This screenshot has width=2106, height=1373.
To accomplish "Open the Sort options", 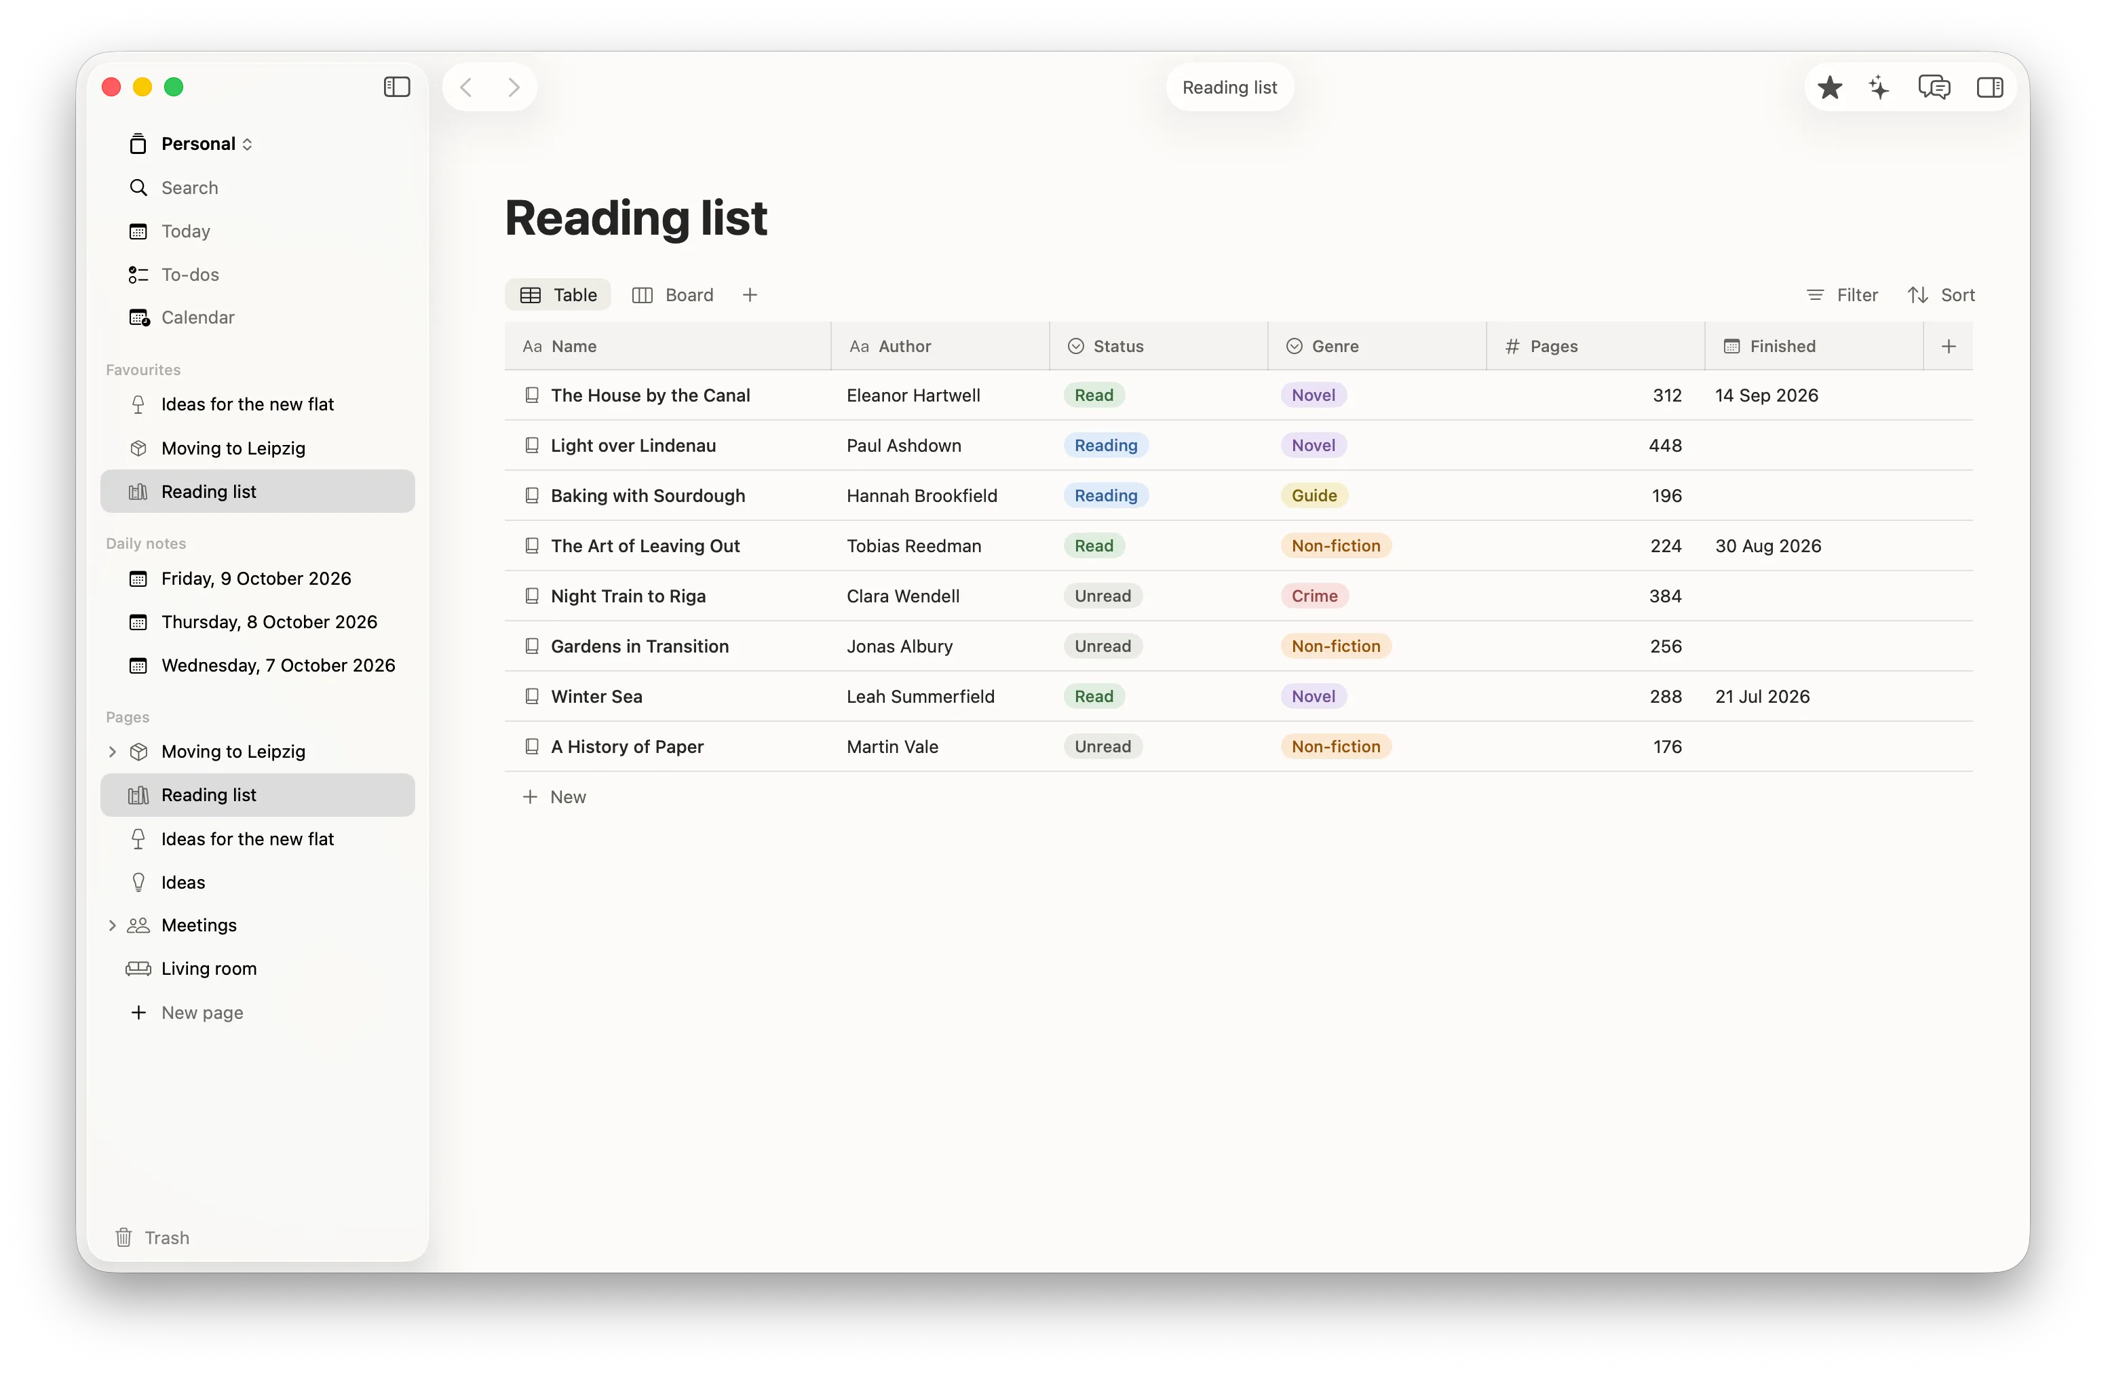I will click(x=1941, y=294).
